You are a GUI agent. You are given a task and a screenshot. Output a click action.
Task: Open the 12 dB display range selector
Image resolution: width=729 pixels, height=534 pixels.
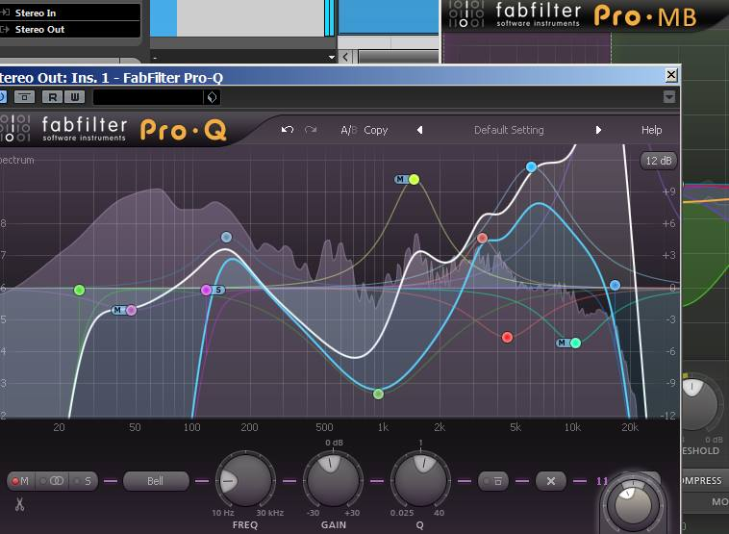click(659, 161)
